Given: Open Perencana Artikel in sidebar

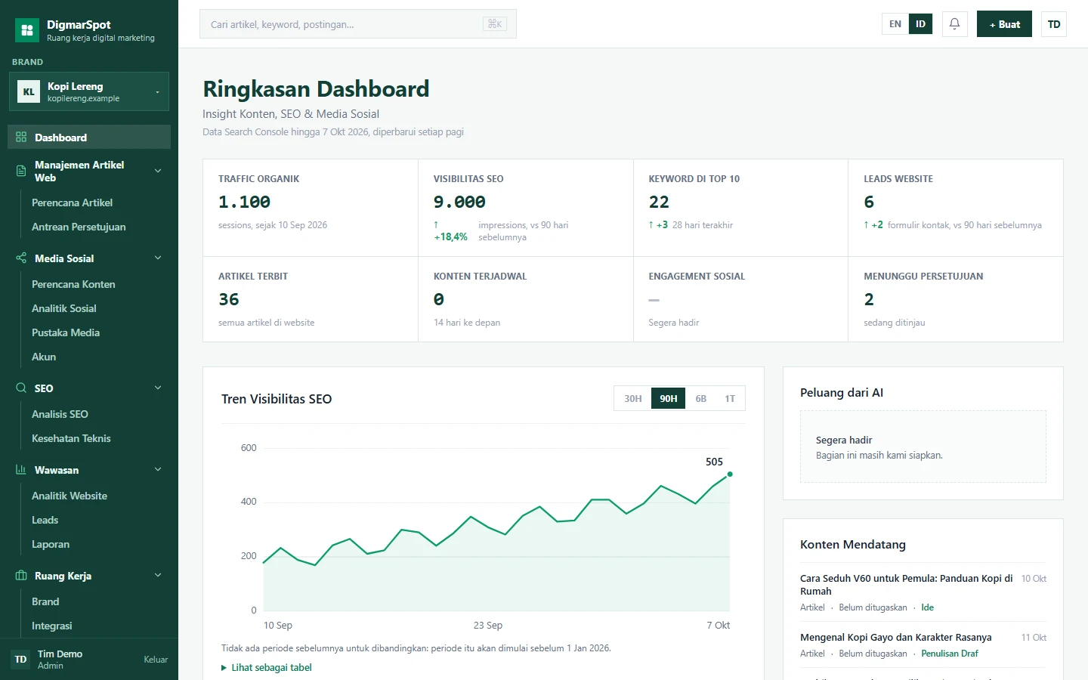Looking at the screenshot, I should click(x=72, y=202).
